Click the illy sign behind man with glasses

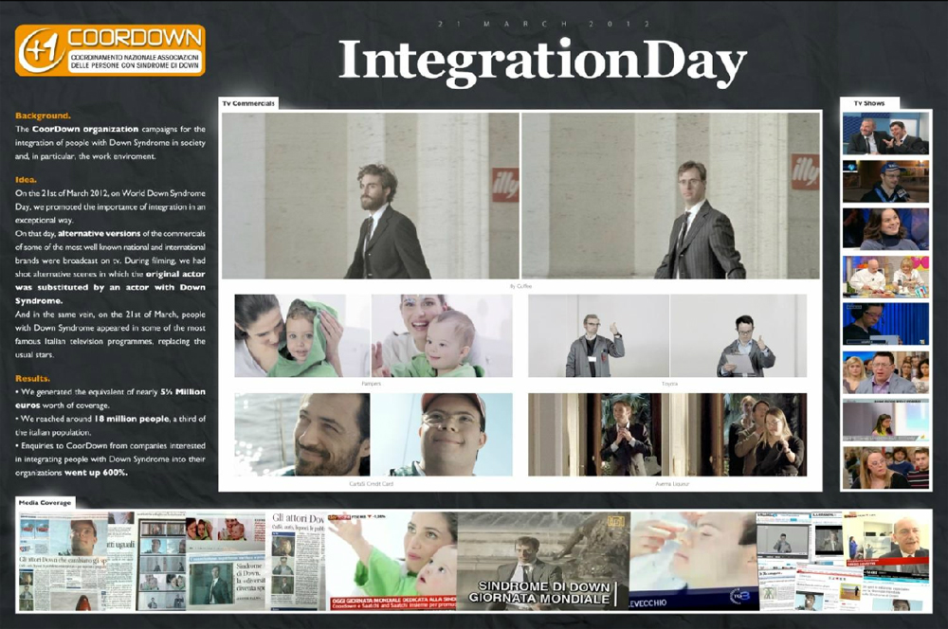click(805, 171)
